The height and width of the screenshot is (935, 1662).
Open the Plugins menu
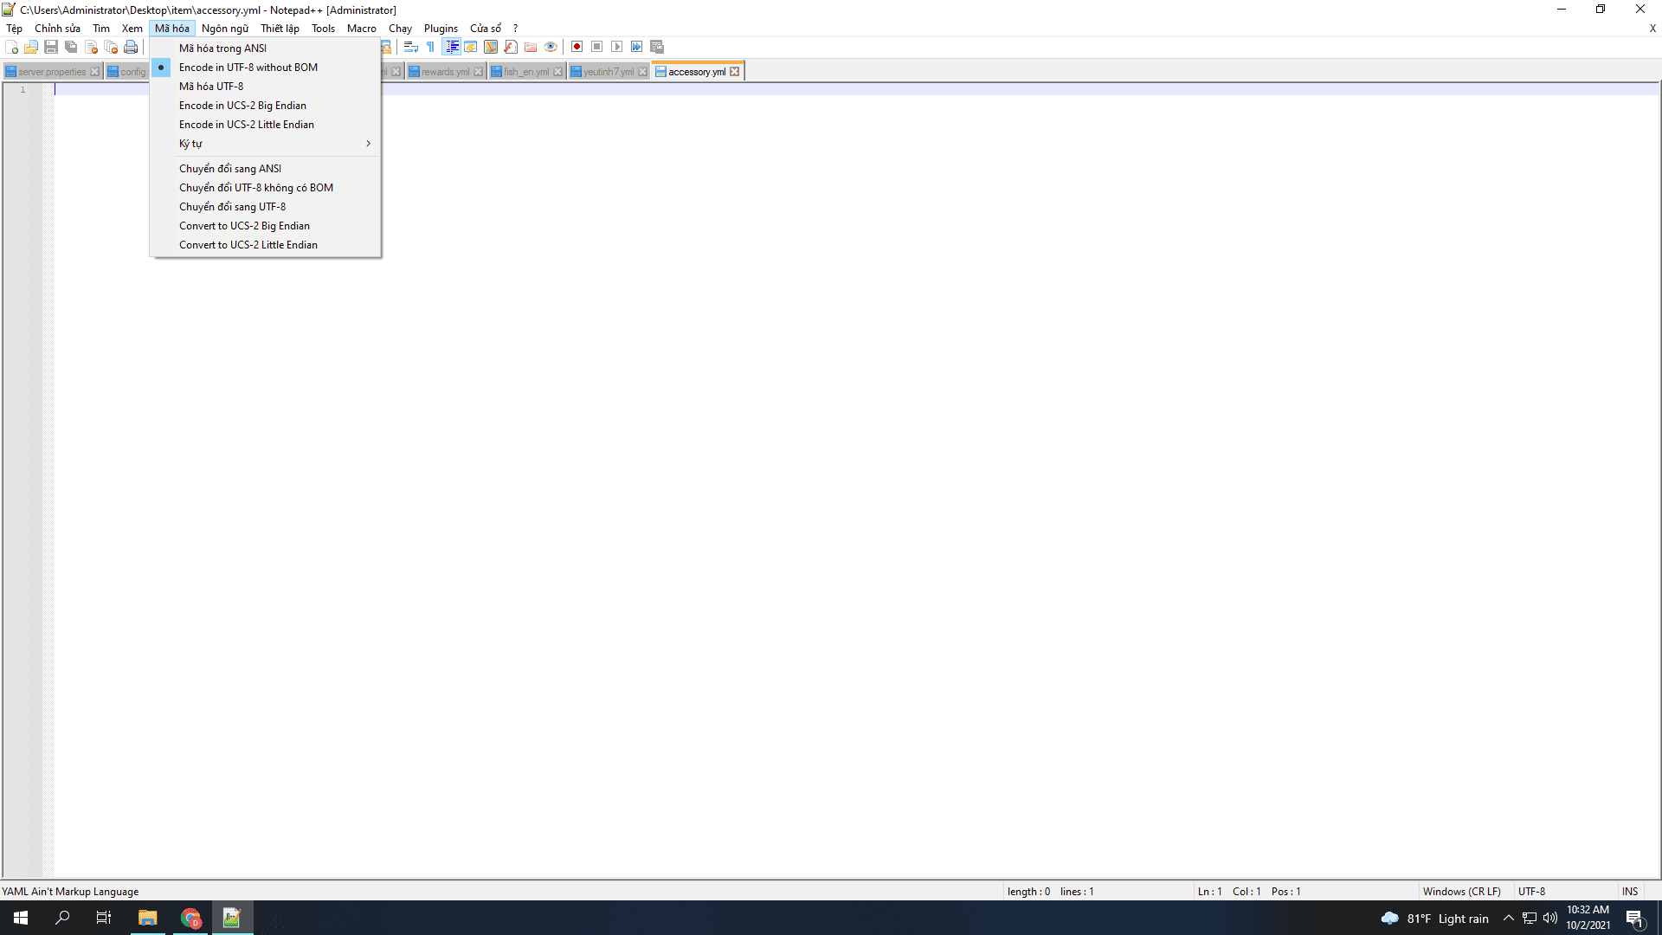pos(441,29)
